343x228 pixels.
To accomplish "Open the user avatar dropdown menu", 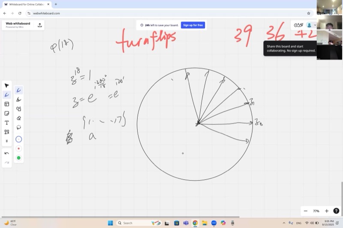I will click(311, 25).
